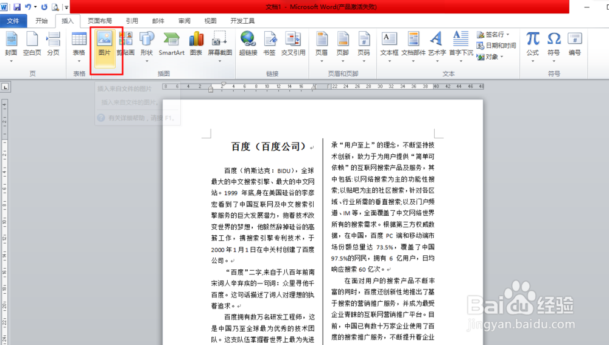Insert a 超链接 hyperlink

(248, 43)
